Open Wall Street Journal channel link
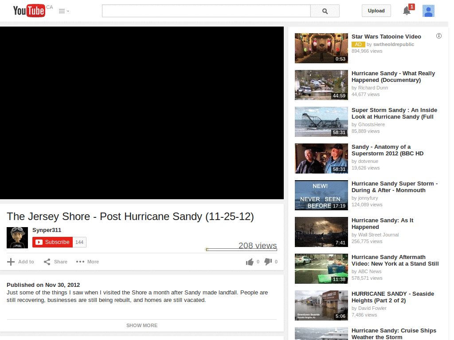Image resolution: width=454 pixels, height=340 pixels. pos(379,235)
